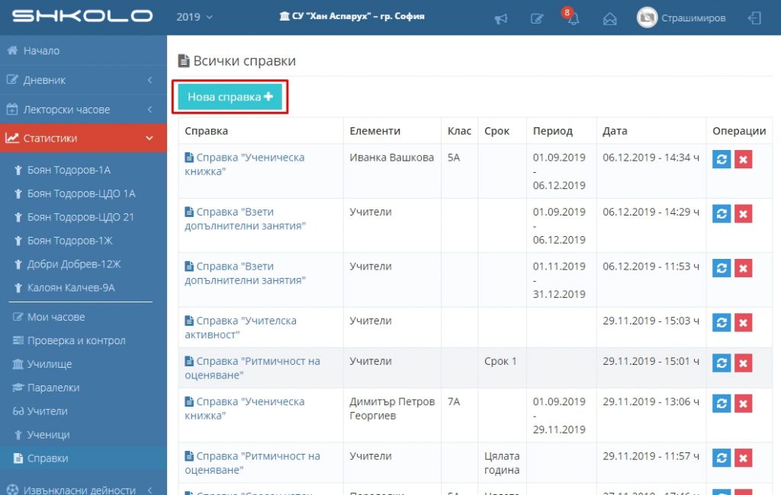Screen dimensions: 781x495
Task: Open the megaphone announcements icon
Action: click(x=500, y=19)
